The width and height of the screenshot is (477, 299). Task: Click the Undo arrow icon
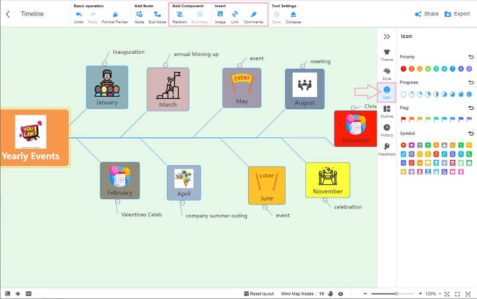tap(79, 14)
